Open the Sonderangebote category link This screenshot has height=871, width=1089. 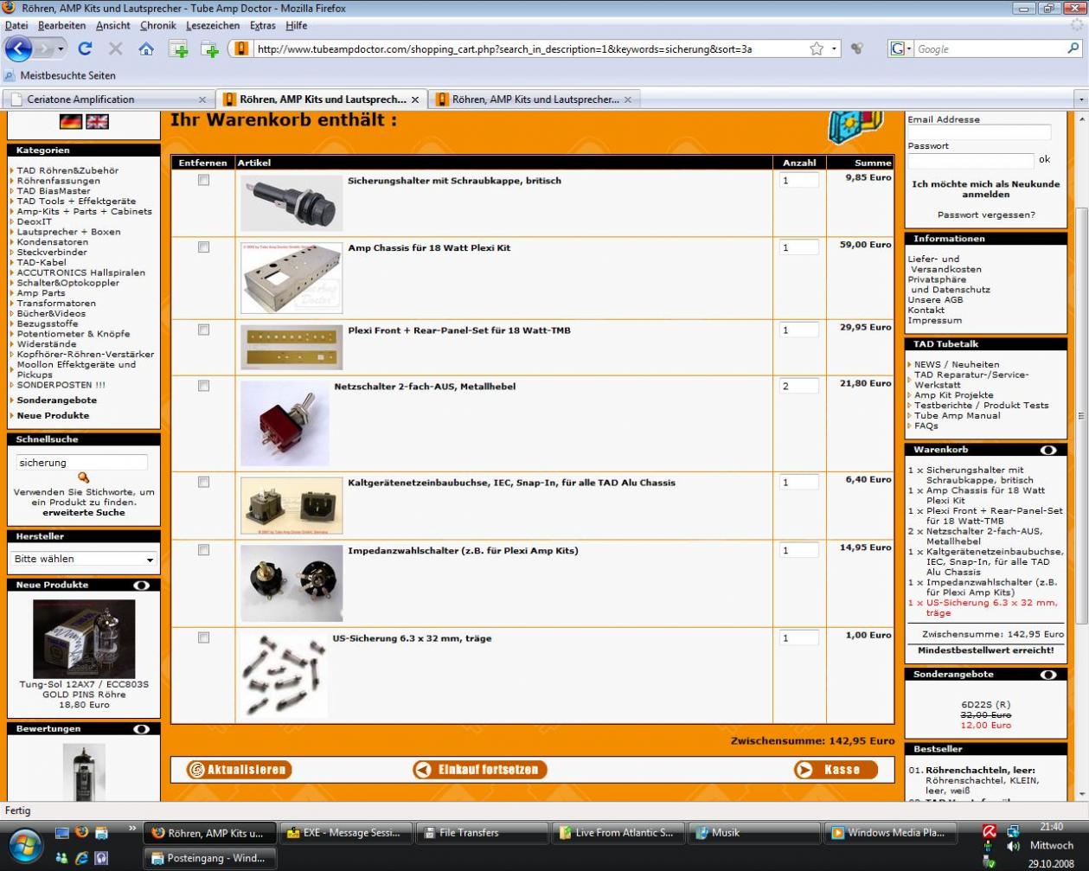tap(57, 400)
